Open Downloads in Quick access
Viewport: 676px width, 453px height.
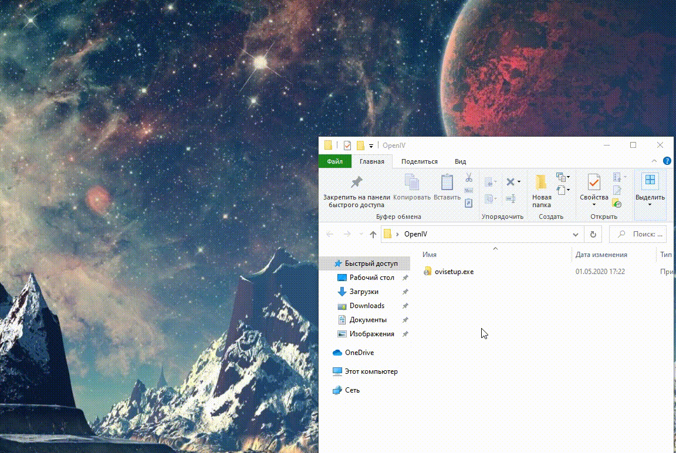coord(367,306)
